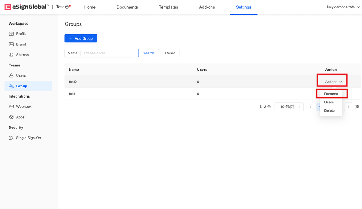Open the page size dropdown
The width and height of the screenshot is (362, 209).
[x=289, y=107]
